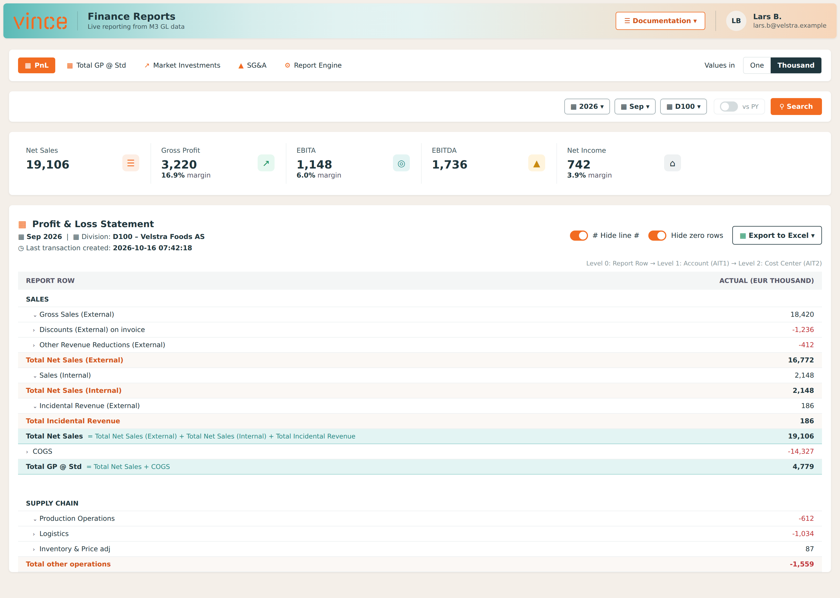Open the Report Engine tab
The width and height of the screenshot is (840, 598).
[313, 66]
